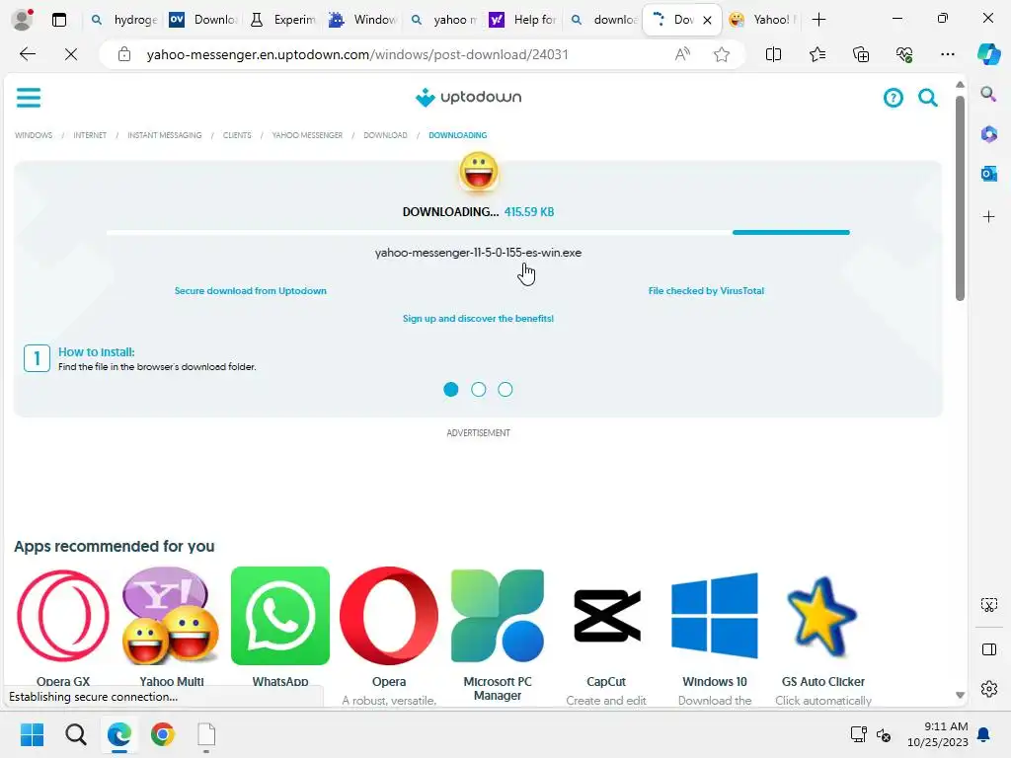Go to YAHOO MESSENGER breadcrumb
Viewport: 1011px width, 758px height.
[307, 135]
